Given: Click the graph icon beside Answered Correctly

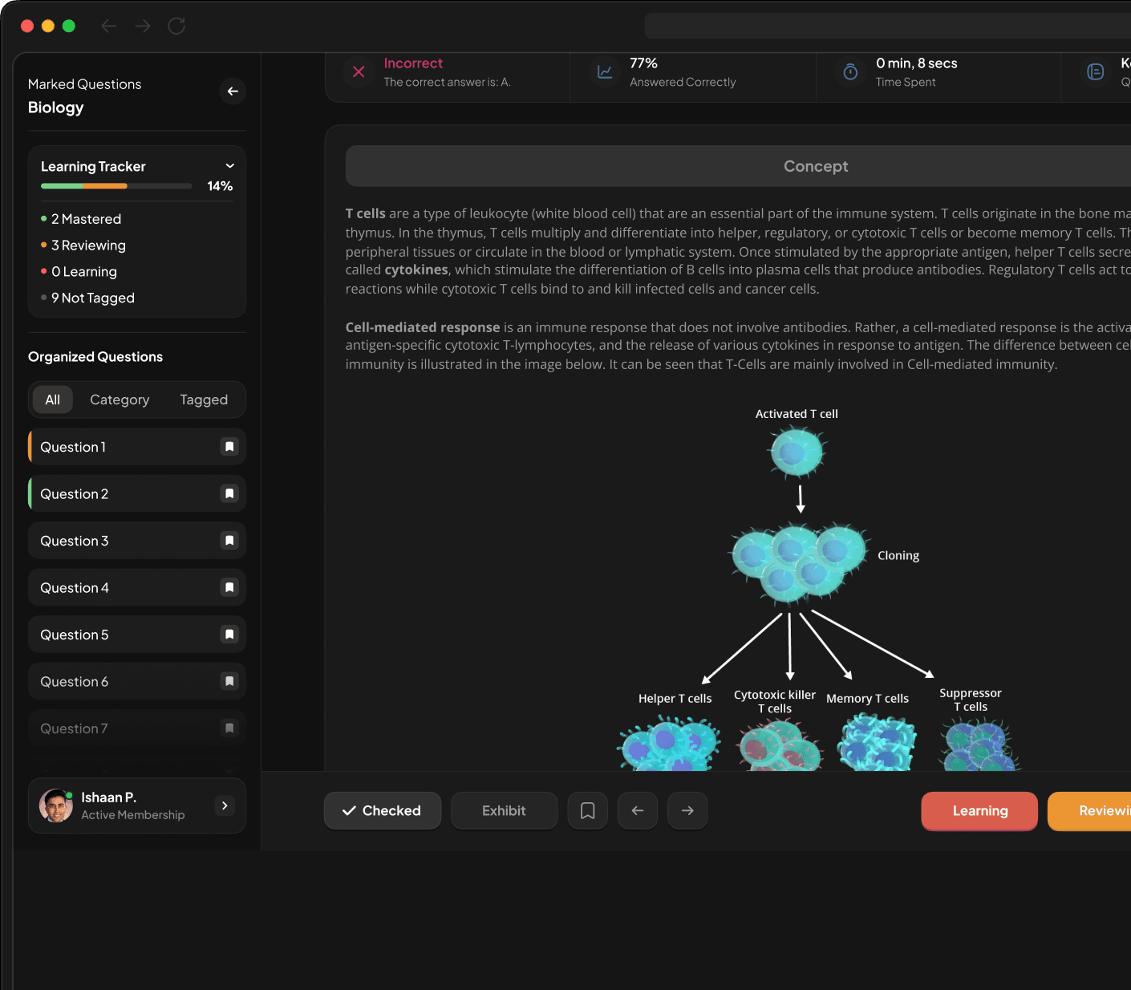Looking at the screenshot, I should 604,72.
